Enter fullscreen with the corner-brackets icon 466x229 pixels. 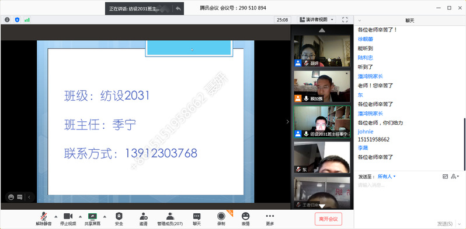pos(345,20)
